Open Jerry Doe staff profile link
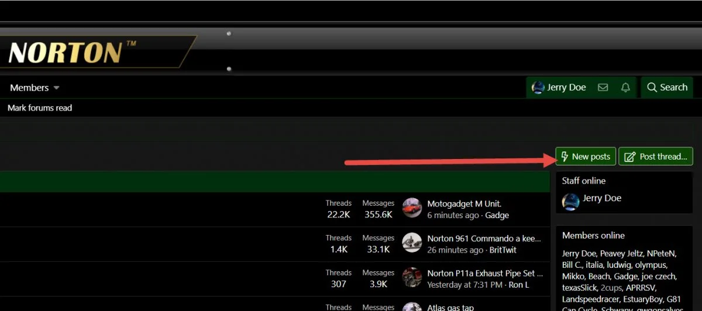 click(602, 198)
